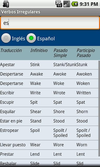Tap the 9:31 PM clock
The height and width of the screenshot is (167, 100).
pos(89,4)
